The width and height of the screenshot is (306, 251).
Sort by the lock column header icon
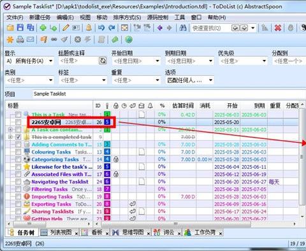coord(116,106)
